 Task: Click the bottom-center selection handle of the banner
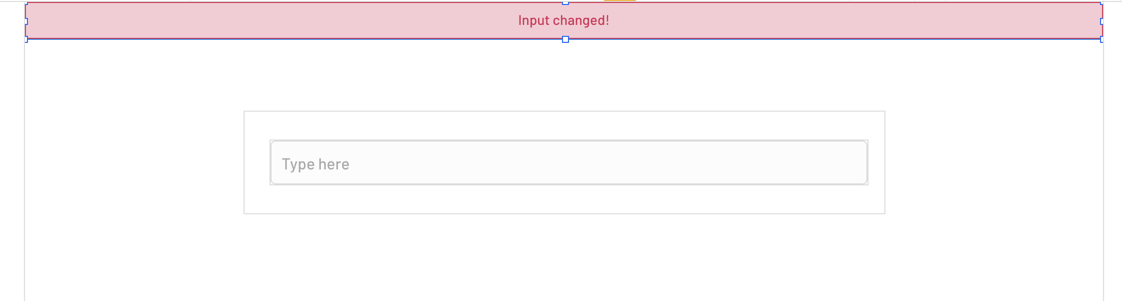click(565, 39)
